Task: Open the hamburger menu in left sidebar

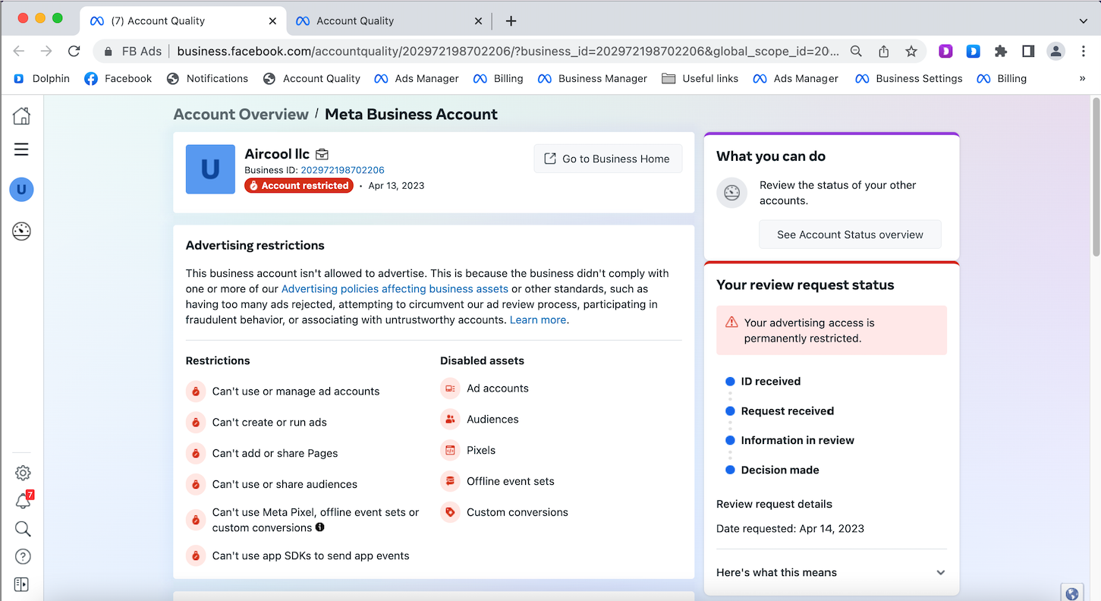Action: [x=21, y=149]
